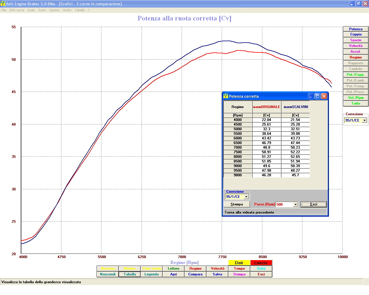Show the Accel. graph

point(356,52)
